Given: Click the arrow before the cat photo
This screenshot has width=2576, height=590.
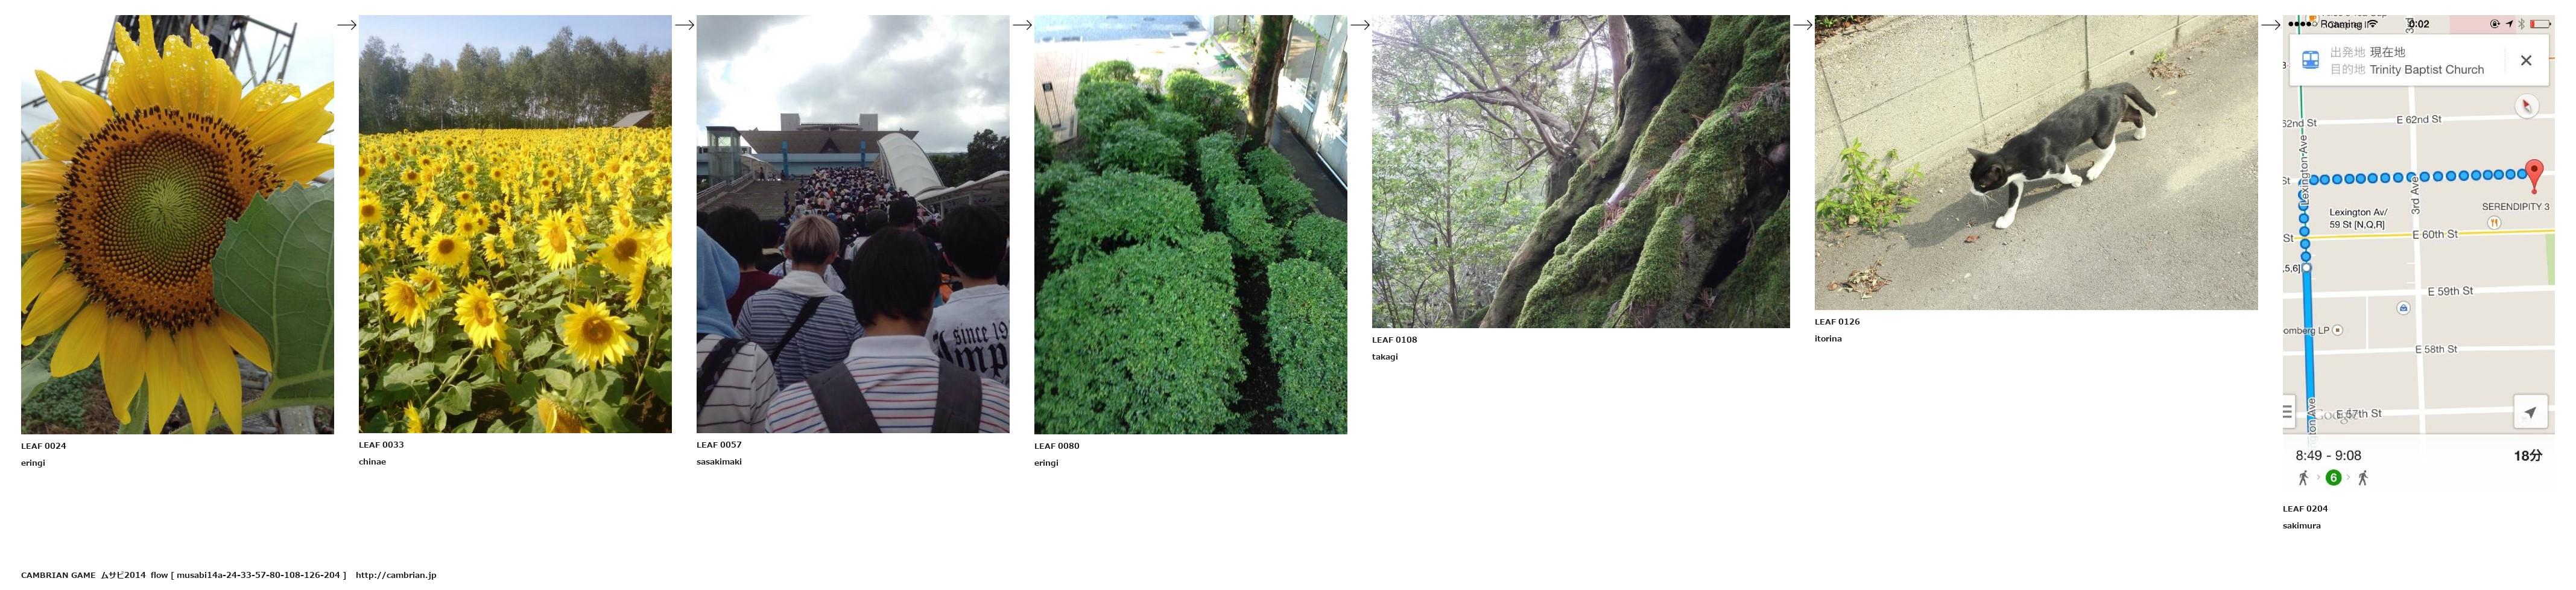Looking at the screenshot, I should (x=1802, y=25).
